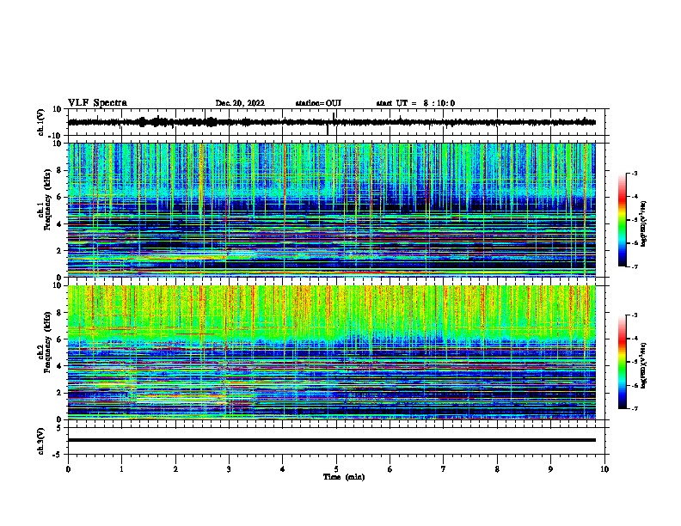Screen dimensions: 681x526
Task: Click time axis tick label "3"
Action: point(229,469)
